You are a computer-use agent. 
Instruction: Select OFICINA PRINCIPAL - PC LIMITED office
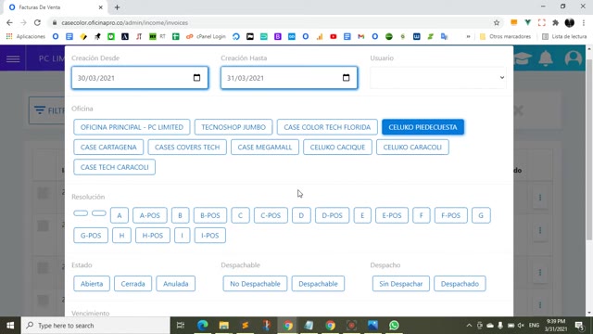coord(132,127)
